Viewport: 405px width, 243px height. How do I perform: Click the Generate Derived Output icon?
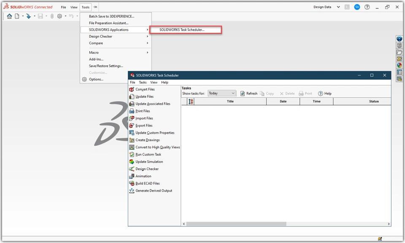(x=132, y=191)
